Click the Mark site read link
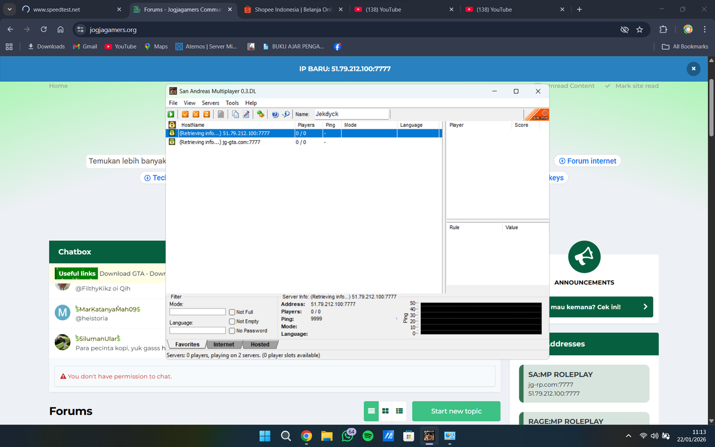This screenshot has height=447, width=715. (632, 86)
